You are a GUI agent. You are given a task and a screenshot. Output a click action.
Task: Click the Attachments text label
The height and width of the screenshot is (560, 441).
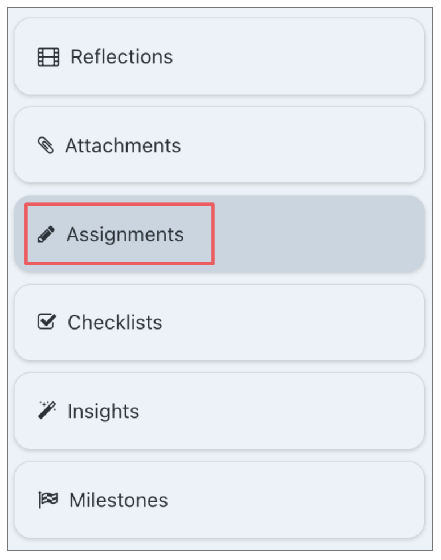coord(123,145)
